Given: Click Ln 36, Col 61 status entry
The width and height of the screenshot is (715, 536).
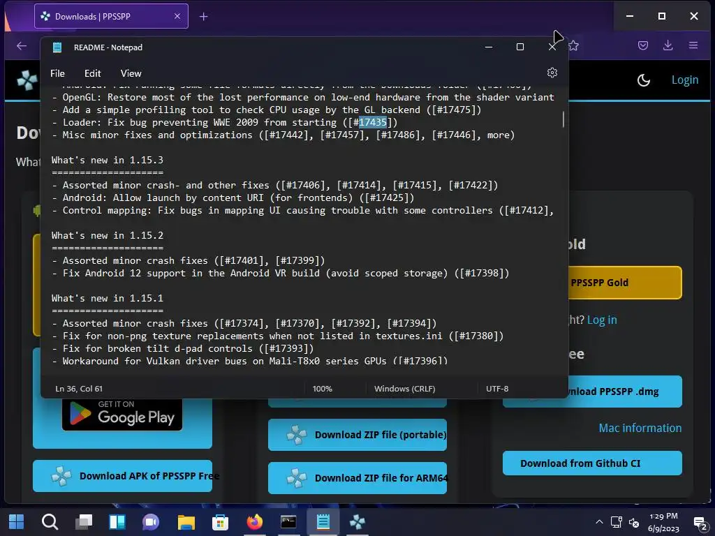Looking at the screenshot, I should click(79, 389).
